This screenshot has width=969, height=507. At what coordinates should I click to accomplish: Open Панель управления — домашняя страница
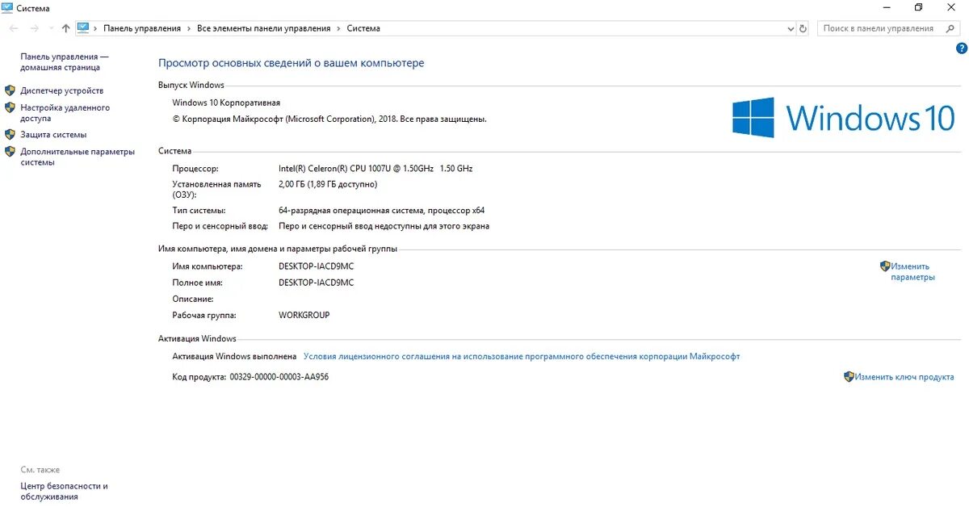65,62
